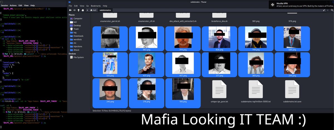Open the View menu in Thunar

(x=82, y=6)
